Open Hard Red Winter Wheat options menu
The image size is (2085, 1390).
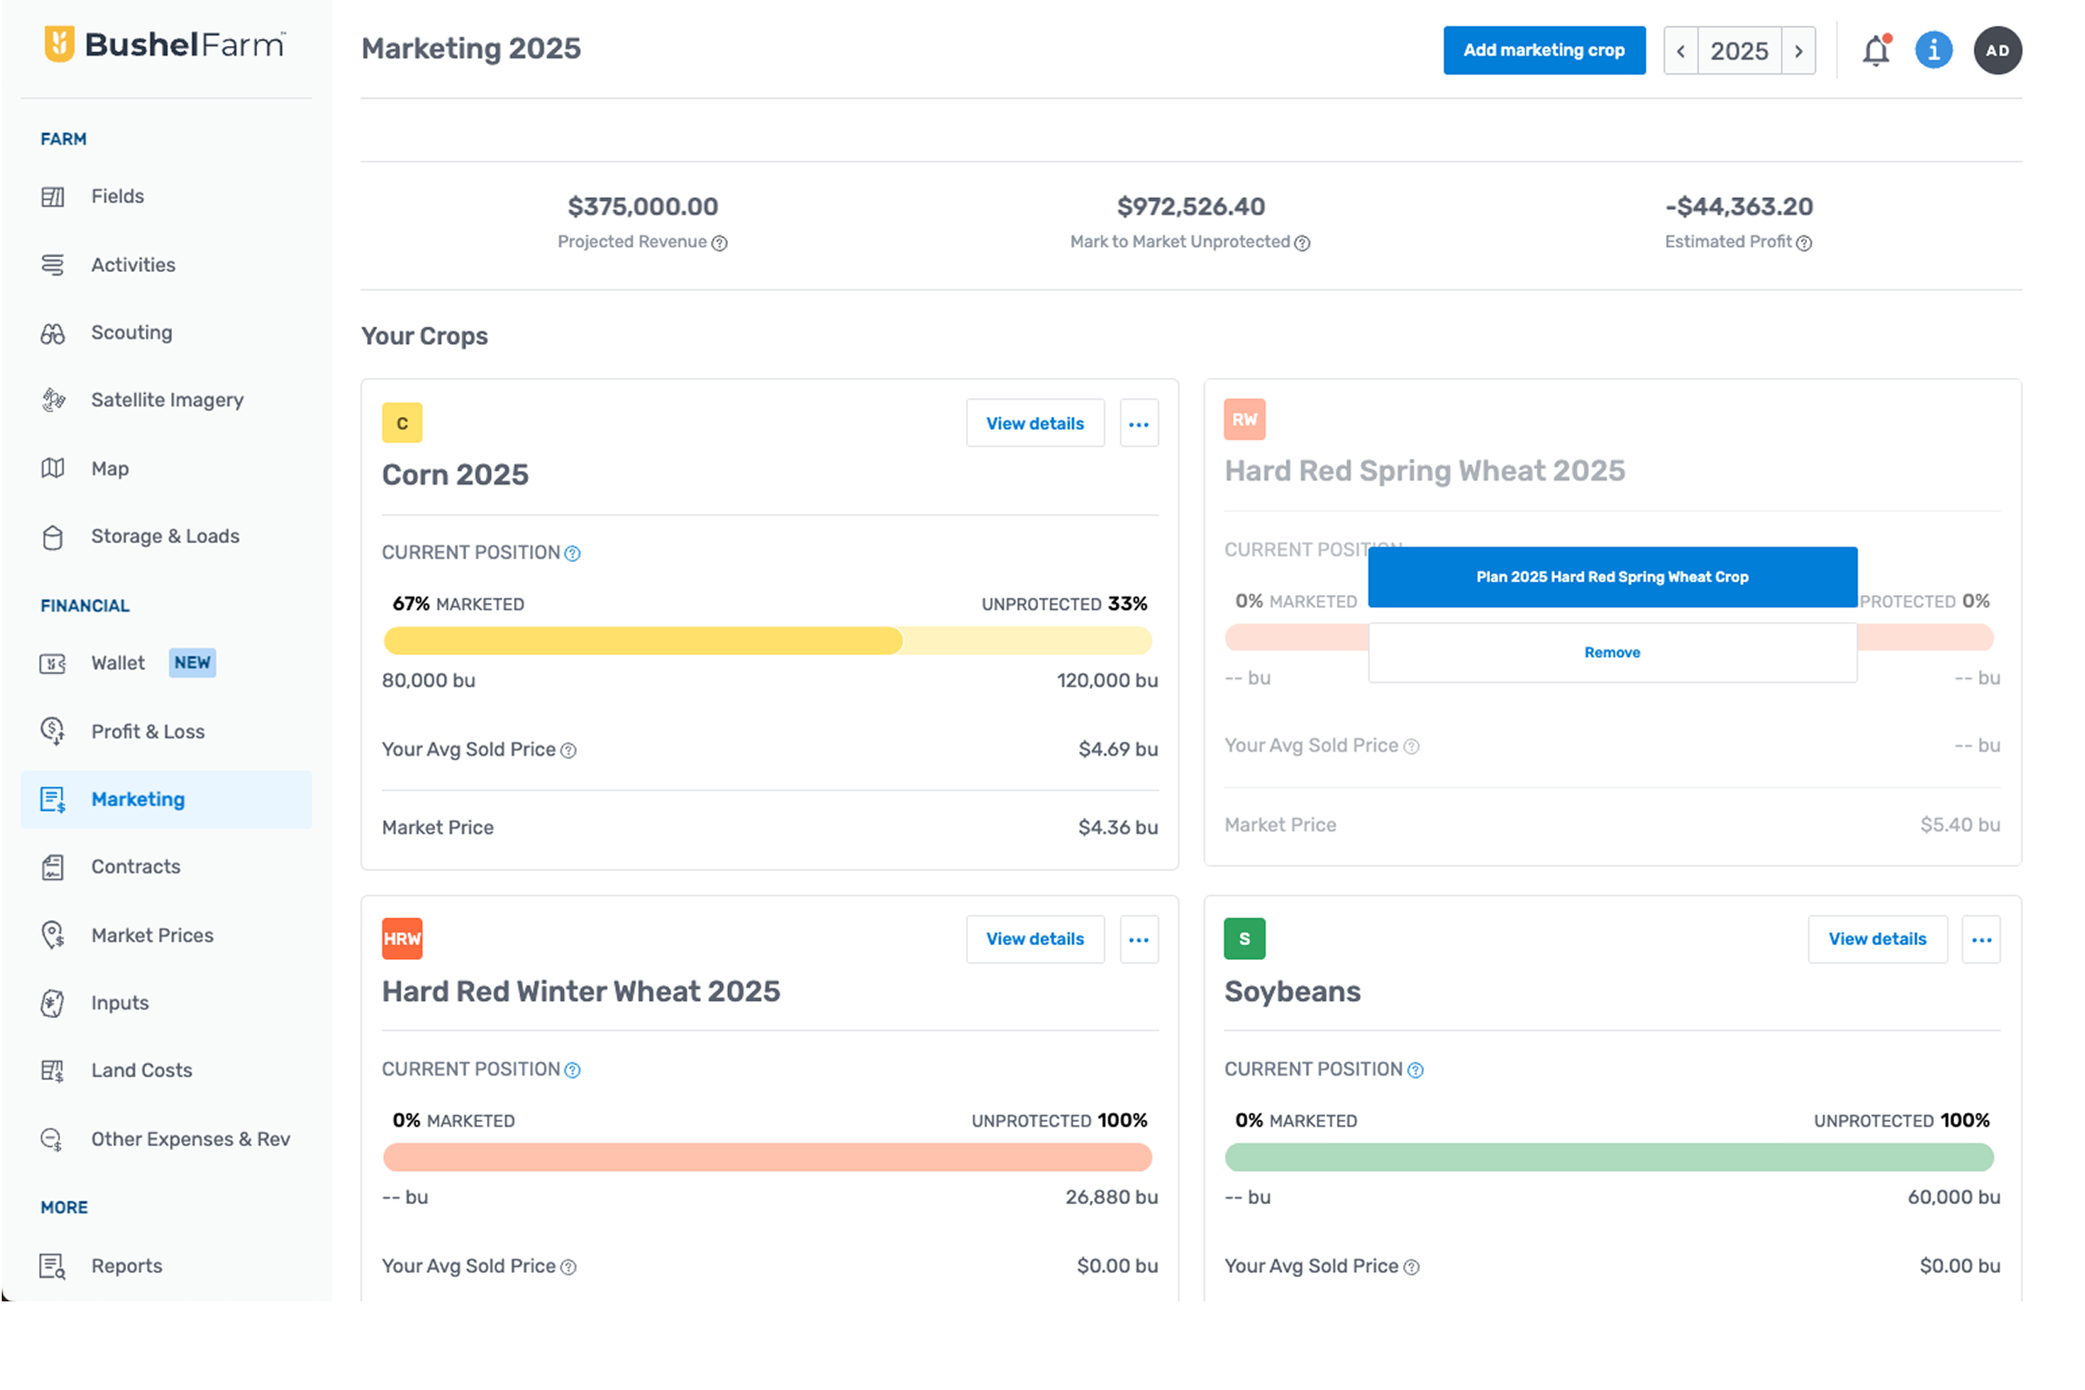1139,940
